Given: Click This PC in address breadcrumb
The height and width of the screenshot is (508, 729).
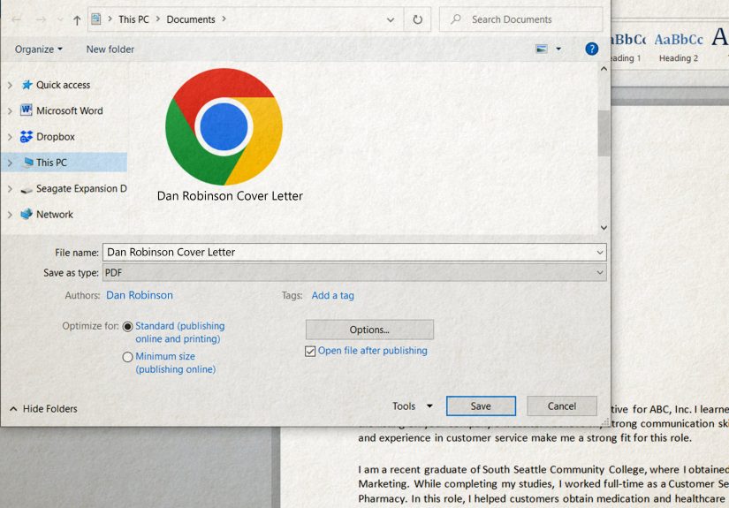Looking at the screenshot, I should point(133,19).
